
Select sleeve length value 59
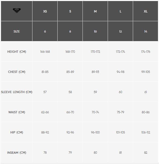point(95,92)
